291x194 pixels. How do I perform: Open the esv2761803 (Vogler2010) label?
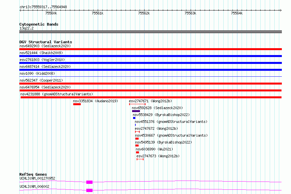pyautogui.click(x=42, y=60)
